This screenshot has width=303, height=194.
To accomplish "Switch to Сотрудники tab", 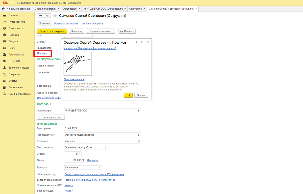I will coord(136,9).
